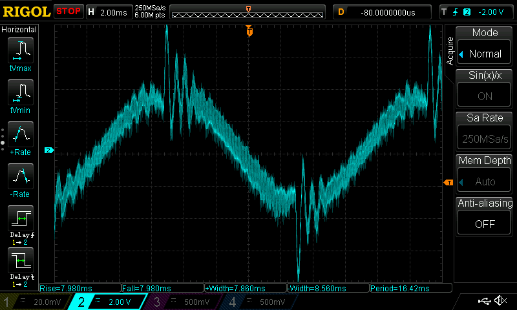Viewport: 517px width, 310px height.
Task: Toggle the speaker mute icon
Action: 500,301
